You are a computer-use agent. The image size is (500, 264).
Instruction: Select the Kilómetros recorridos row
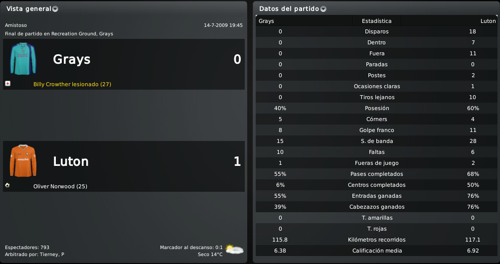pos(376,240)
